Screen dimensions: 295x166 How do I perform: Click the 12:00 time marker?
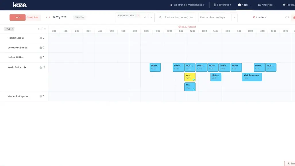pos(193,31)
